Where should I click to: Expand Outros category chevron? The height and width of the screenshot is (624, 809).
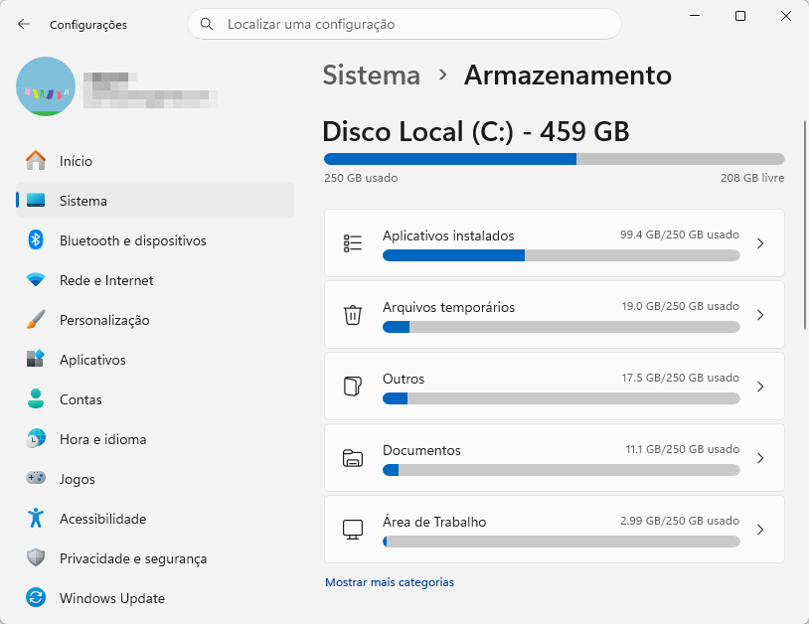tap(760, 387)
